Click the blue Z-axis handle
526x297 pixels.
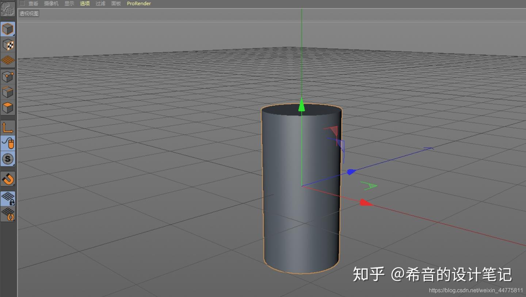pos(351,171)
